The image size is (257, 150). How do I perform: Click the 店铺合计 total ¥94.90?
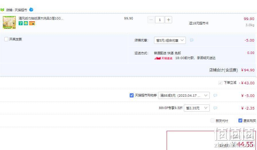[x=248, y=70]
